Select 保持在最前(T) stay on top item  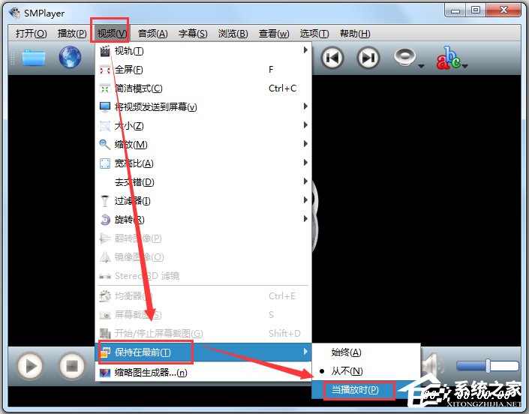(x=203, y=352)
